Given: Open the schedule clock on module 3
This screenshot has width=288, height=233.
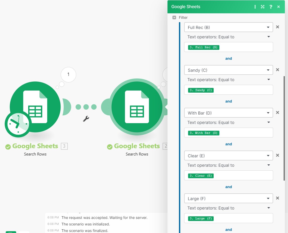Looking at the screenshot, I should tap(18, 124).
